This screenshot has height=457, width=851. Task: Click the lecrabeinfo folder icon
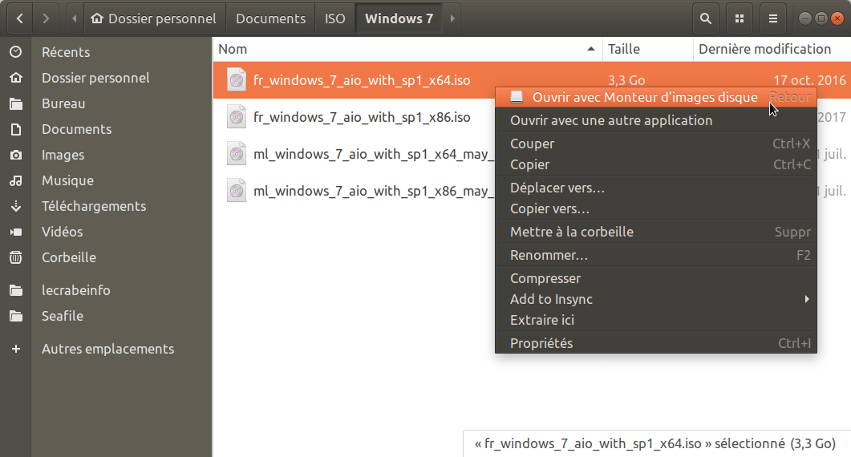coord(16,290)
